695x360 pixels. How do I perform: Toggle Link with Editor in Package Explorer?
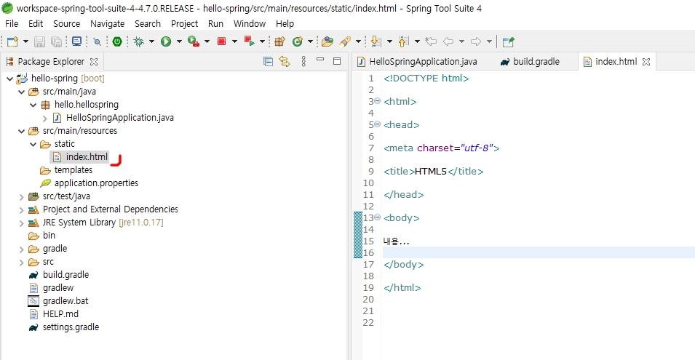tap(285, 62)
